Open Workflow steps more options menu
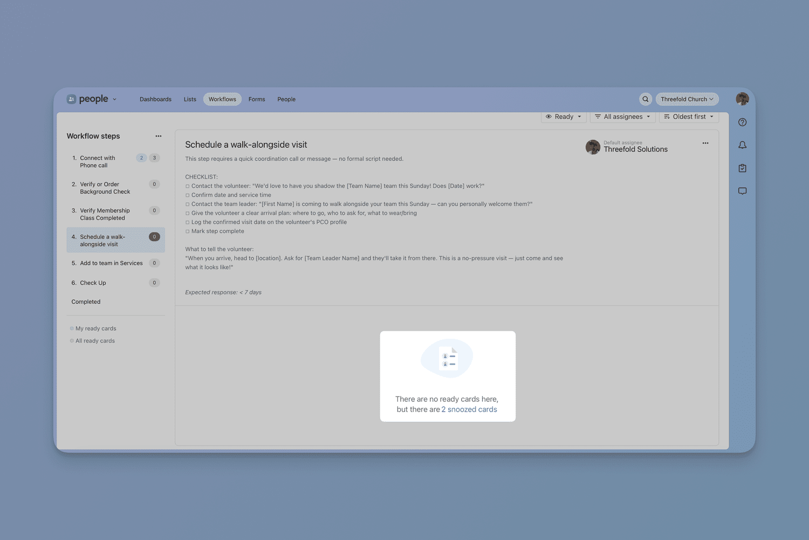Screen dimensions: 809x540 tap(159, 136)
